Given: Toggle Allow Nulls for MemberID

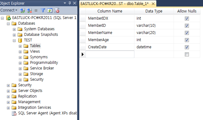Looking at the screenshot, I should (x=187, y=26).
